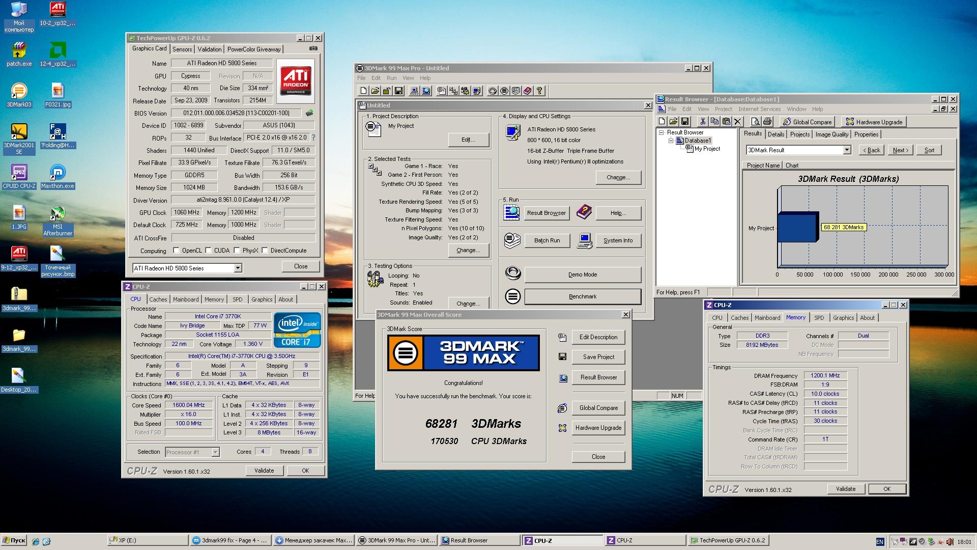Screen dimensions: 977x550
Task: Click Selected Tests checkmarks icon in 3DMark toolbar
Action: (x=453, y=91)
